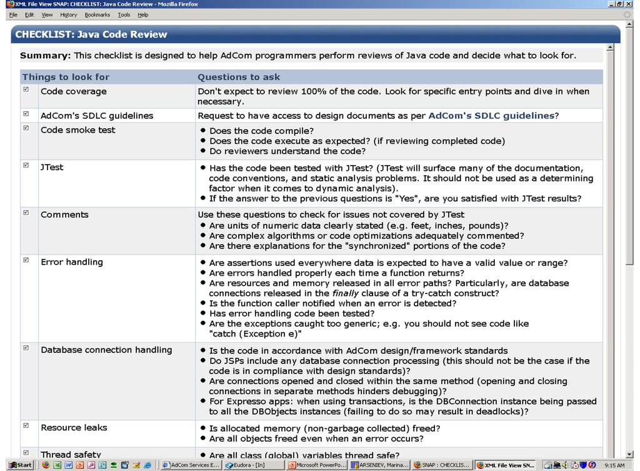Viewport: 640px width, 471px height.
Task: Launch Word from the quick launch bar
Action: [69, 465]
